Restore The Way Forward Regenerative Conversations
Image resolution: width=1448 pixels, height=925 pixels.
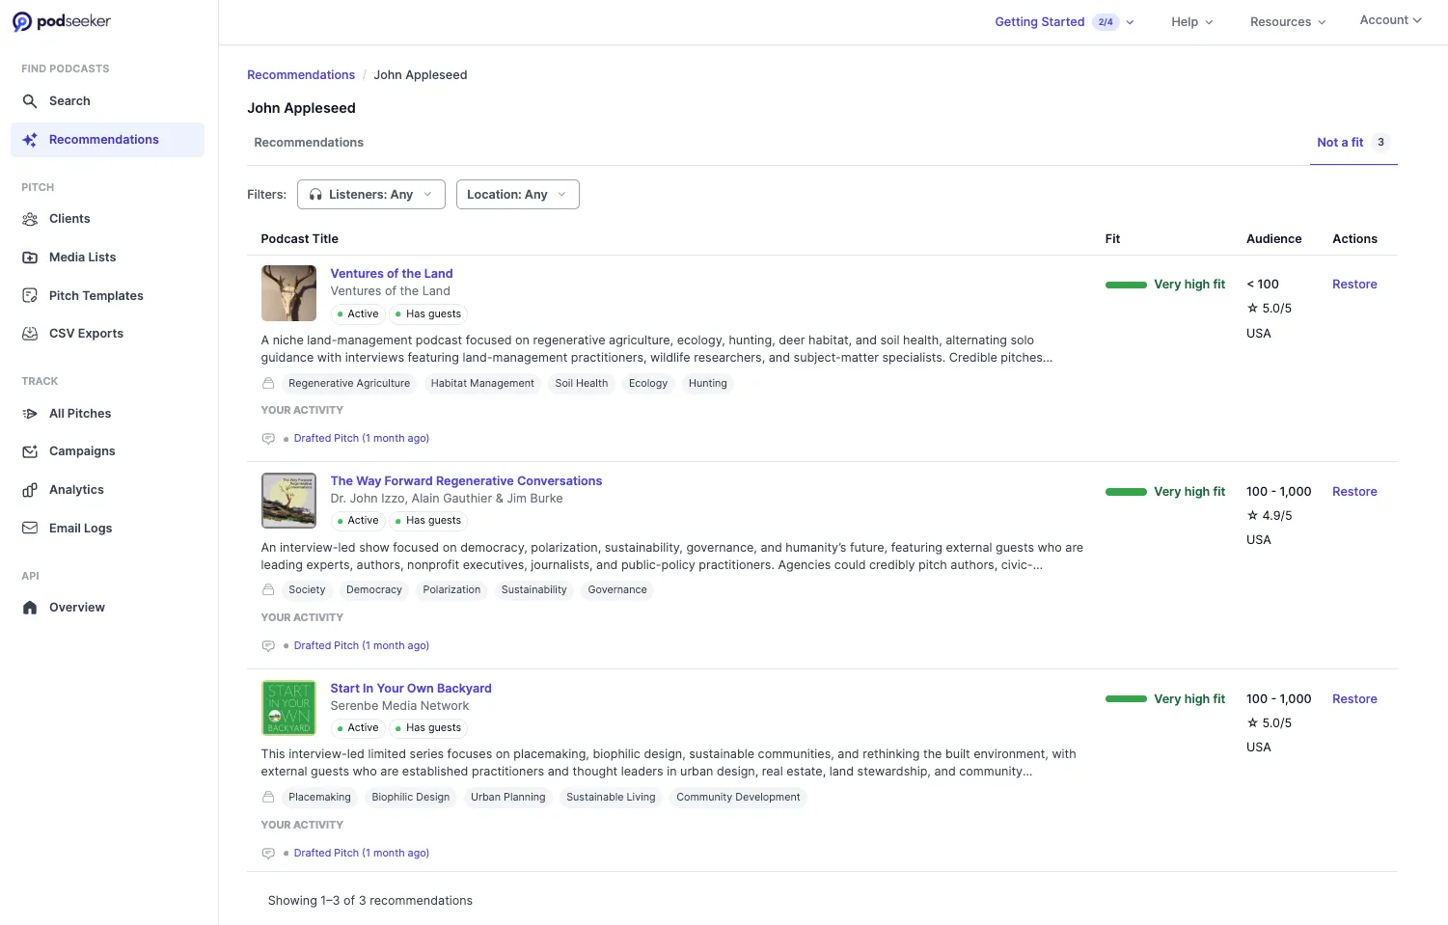[1354, 492]
